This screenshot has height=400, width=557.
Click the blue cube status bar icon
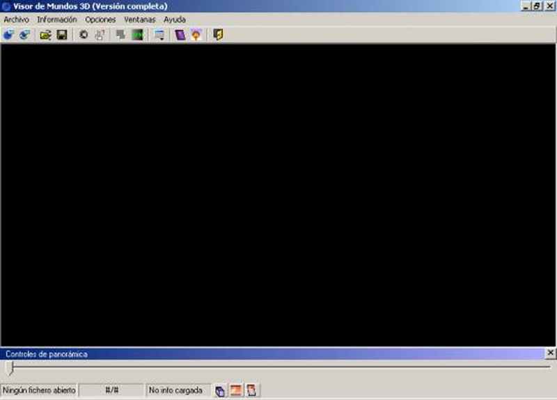pyautogui.click(x=220, y=391)
